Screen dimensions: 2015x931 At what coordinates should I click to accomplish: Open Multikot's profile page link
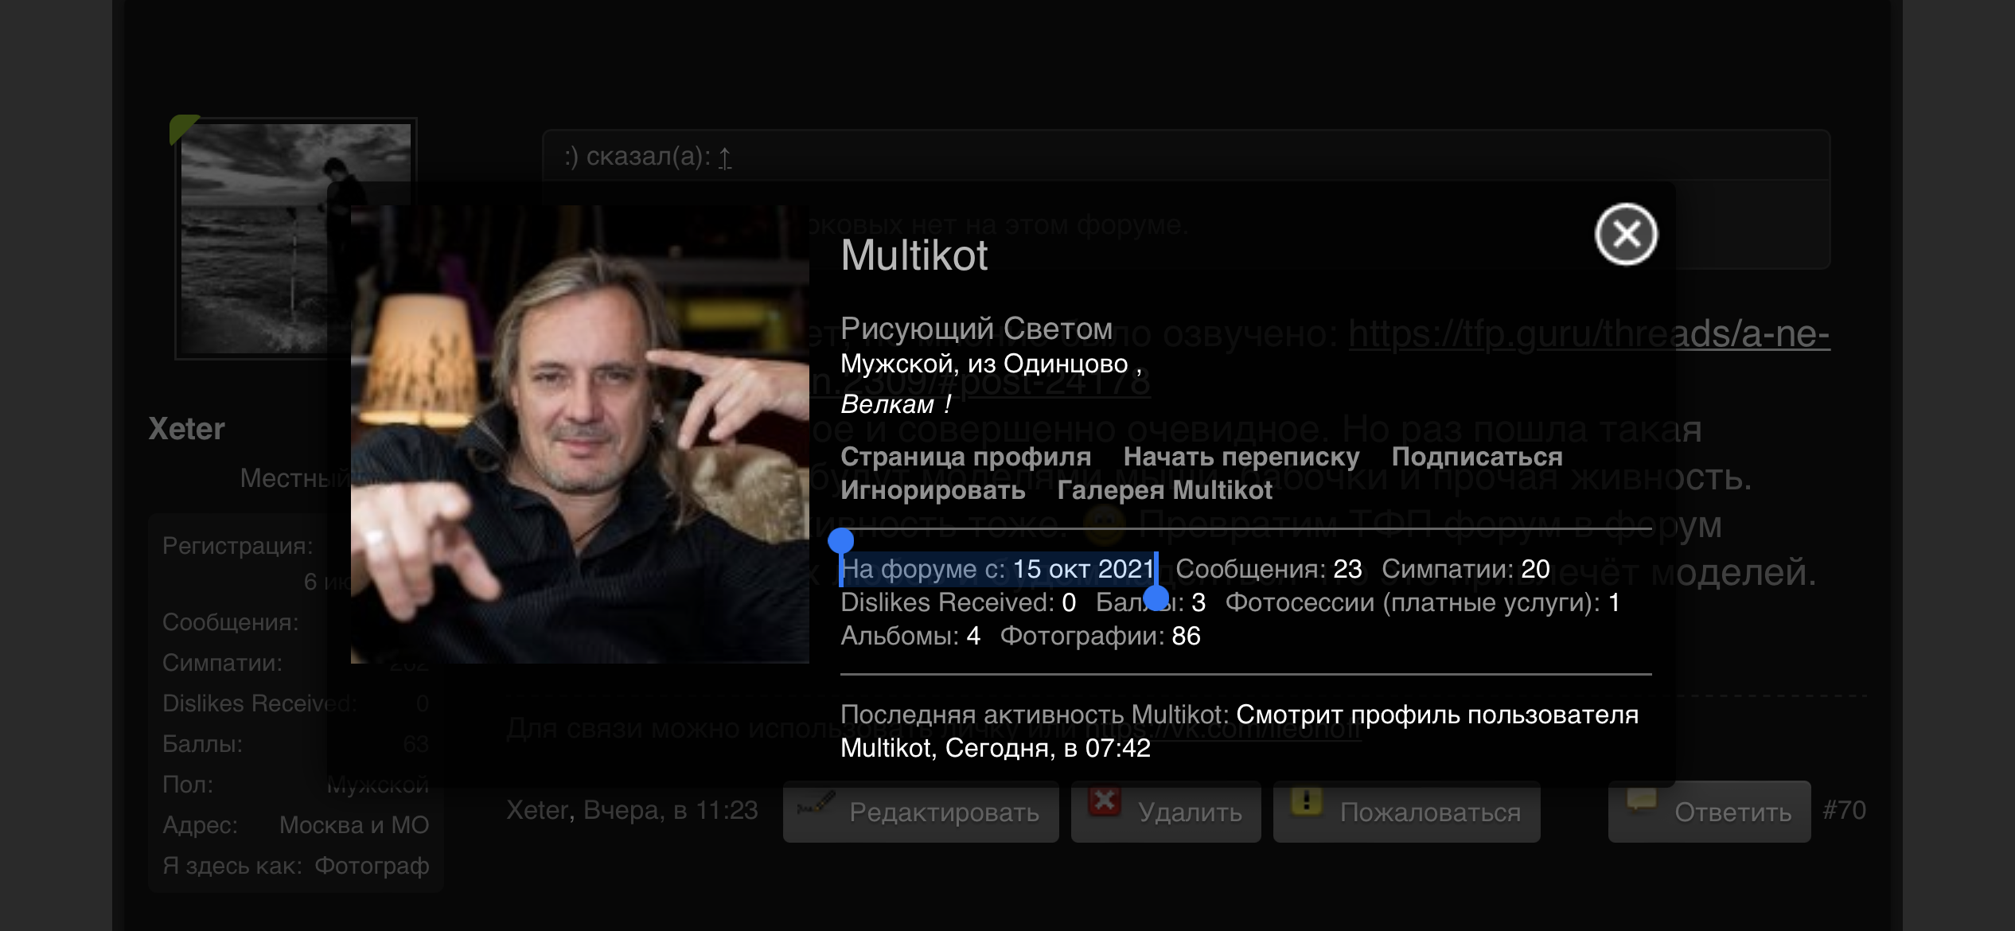pos(965,457)
